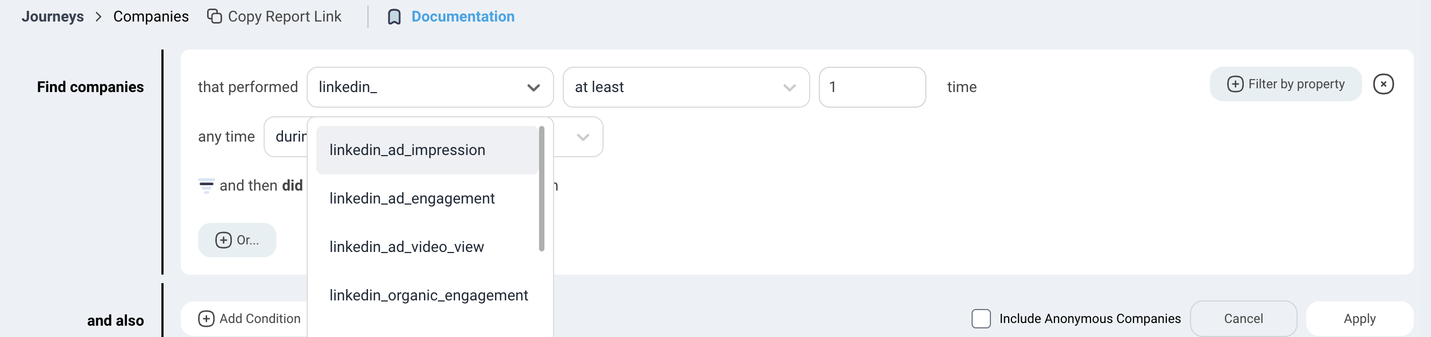The image size is (1431, 337).
Task: Click the Cancel button
Action: tap(1243, 318)
